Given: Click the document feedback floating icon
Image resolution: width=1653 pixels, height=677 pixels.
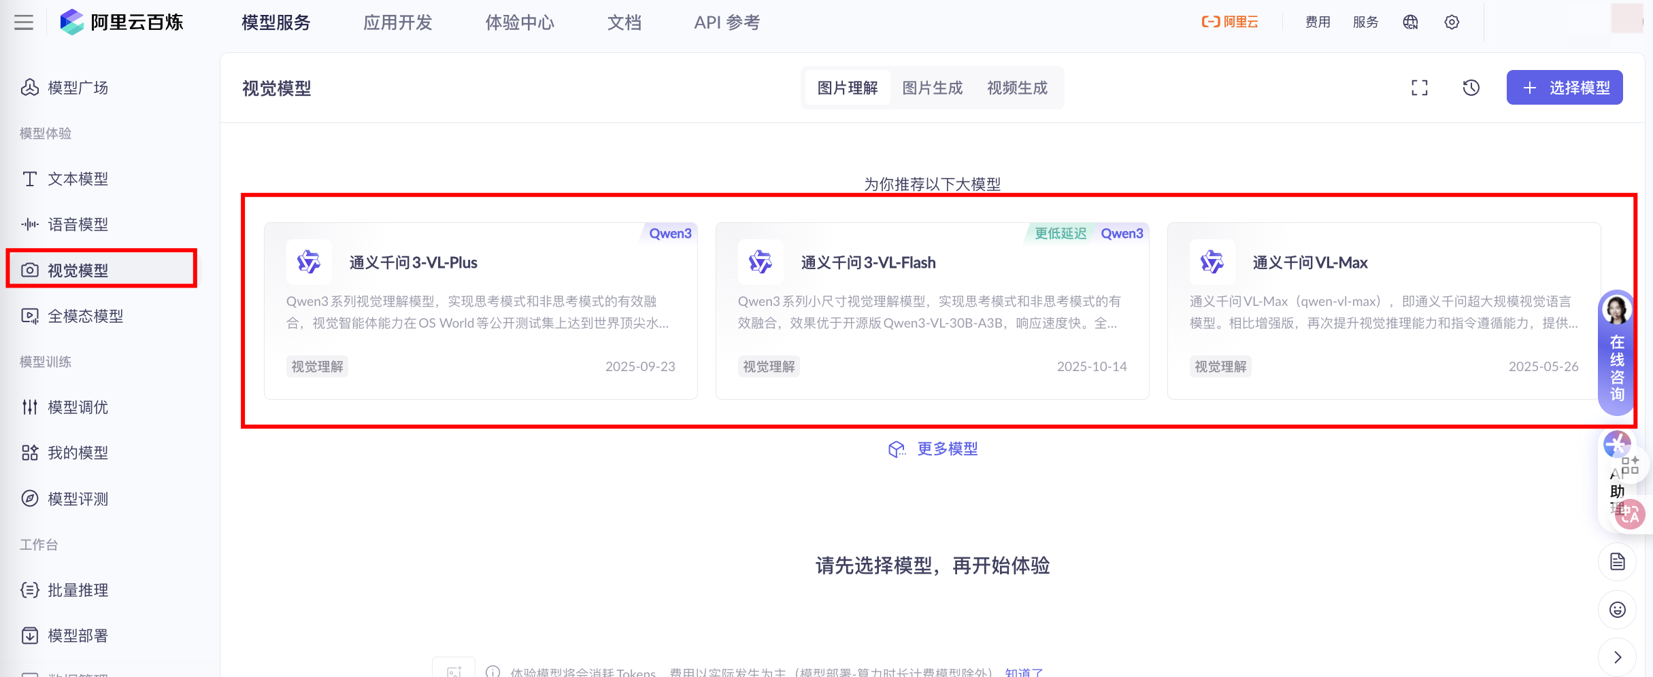Looking at the screenshot, I should (1617, 561).
